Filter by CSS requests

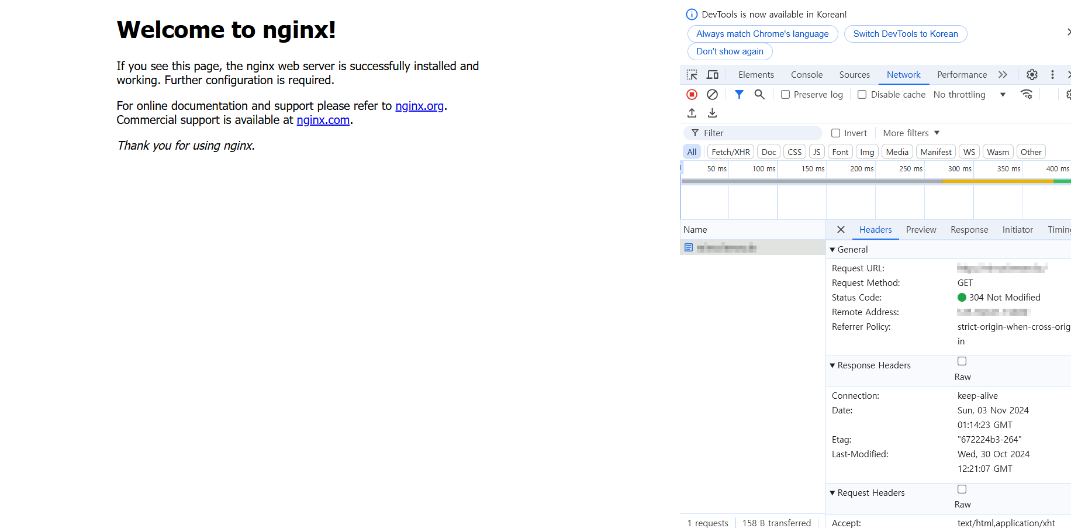(794, 152)
